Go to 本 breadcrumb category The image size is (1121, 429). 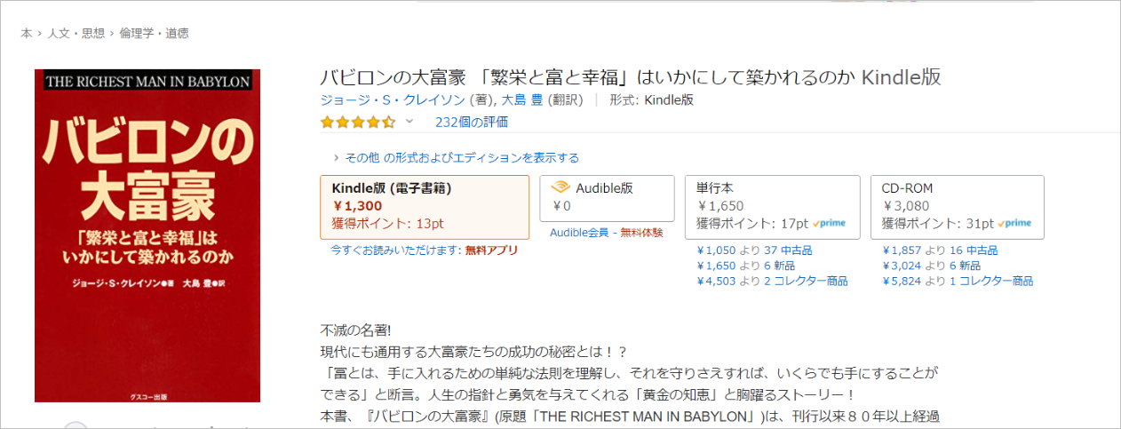[x=27, y=33]
